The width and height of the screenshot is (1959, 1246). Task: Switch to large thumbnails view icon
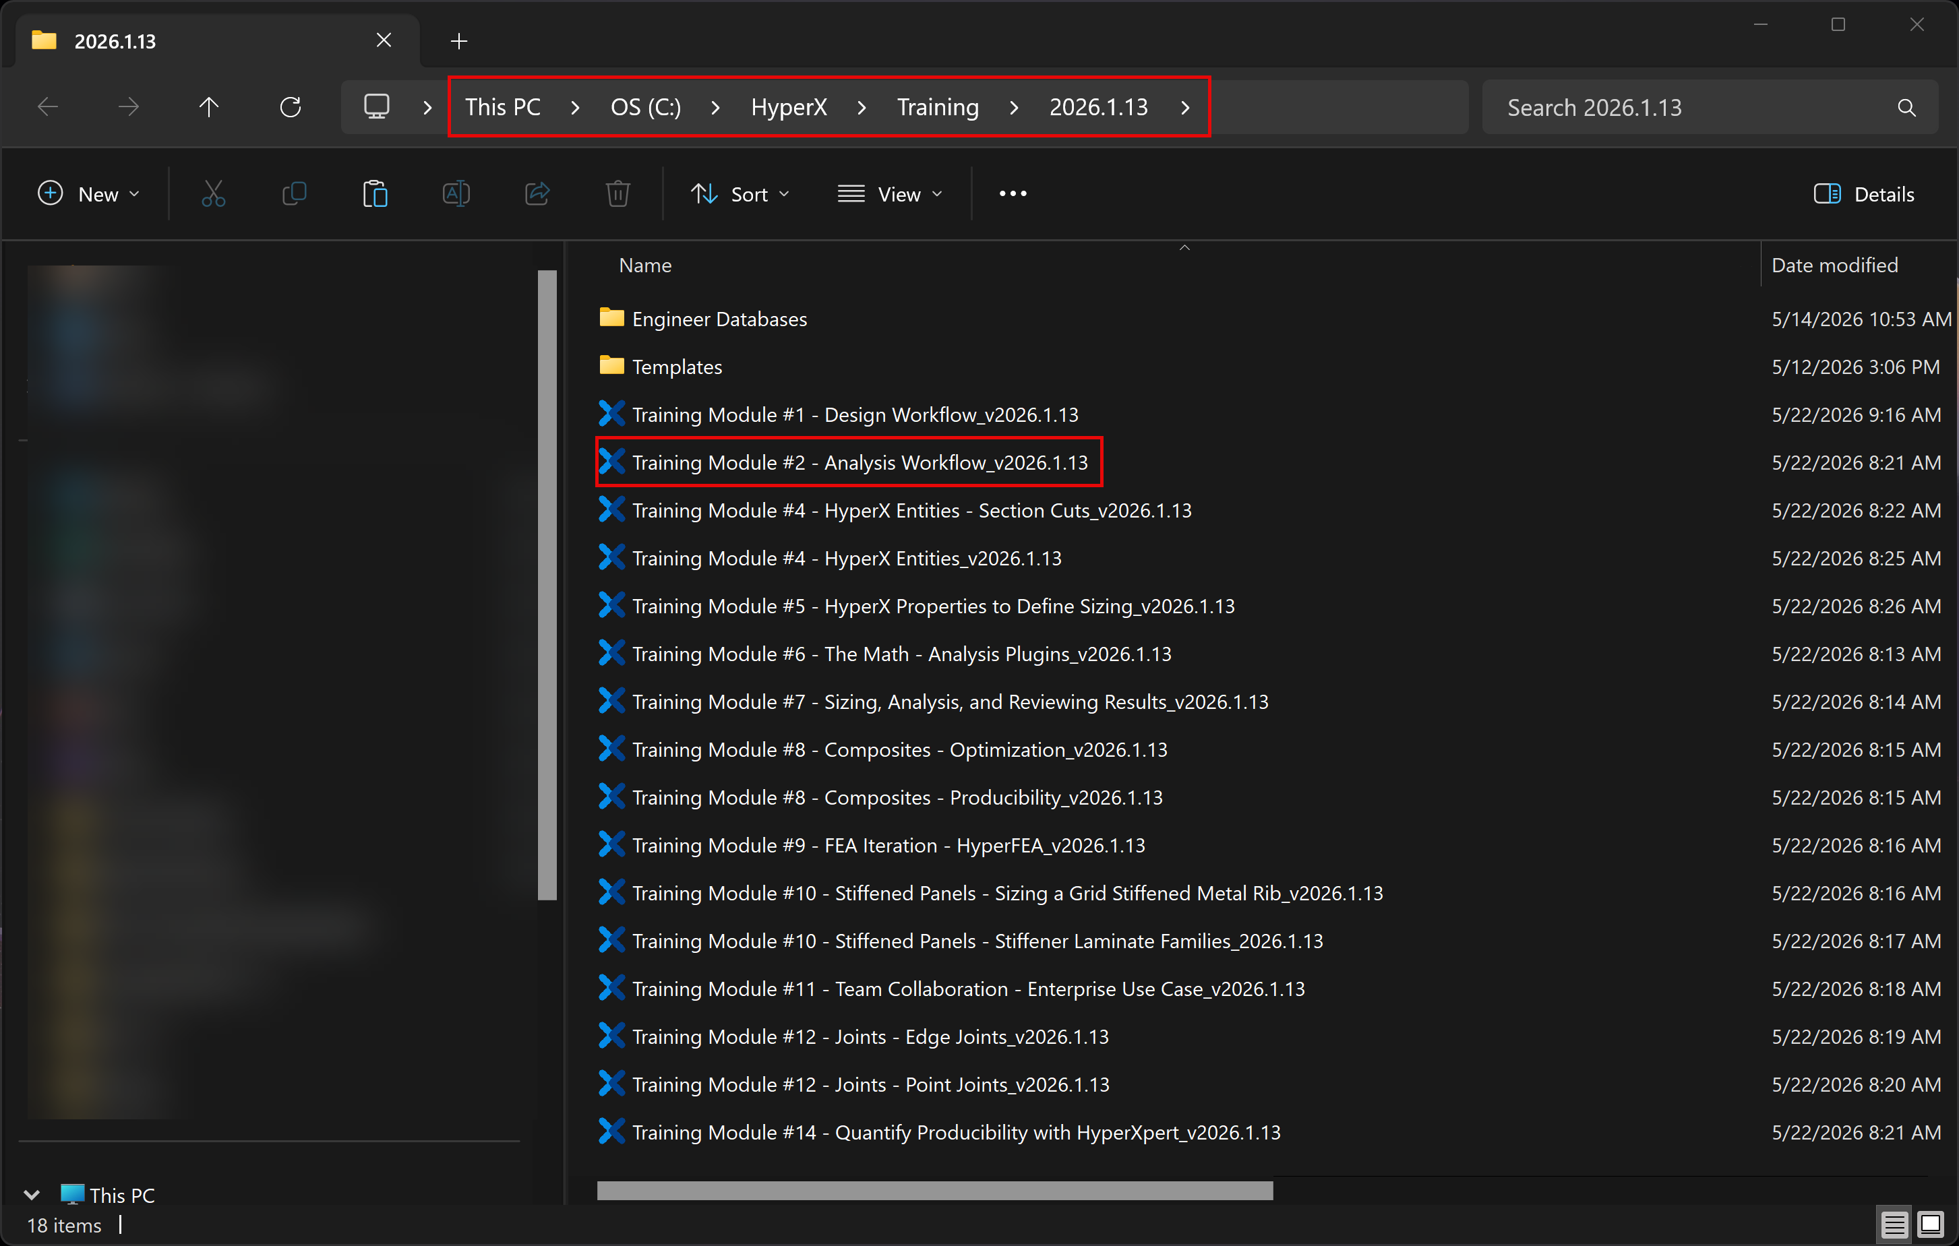tap(1931, 1224)
